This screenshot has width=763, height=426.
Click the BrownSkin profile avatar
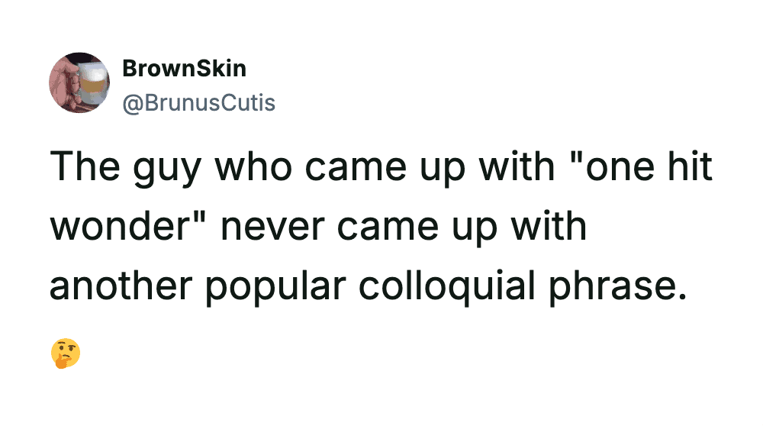79,83
